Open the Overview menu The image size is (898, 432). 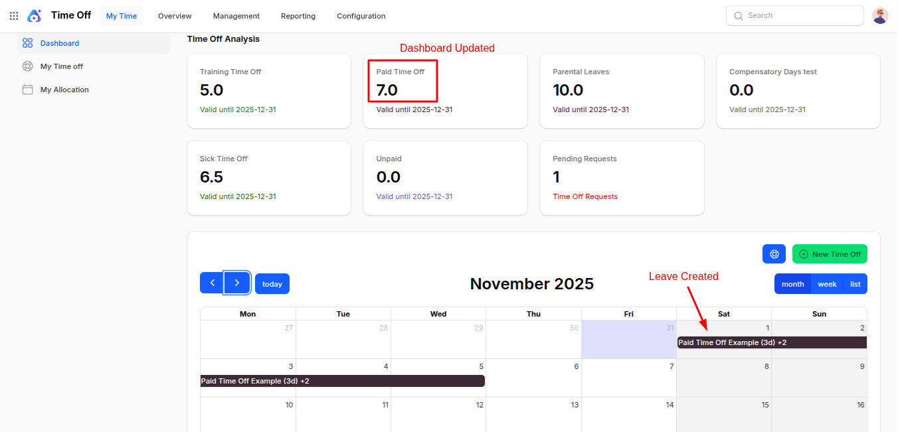(175, 16)
